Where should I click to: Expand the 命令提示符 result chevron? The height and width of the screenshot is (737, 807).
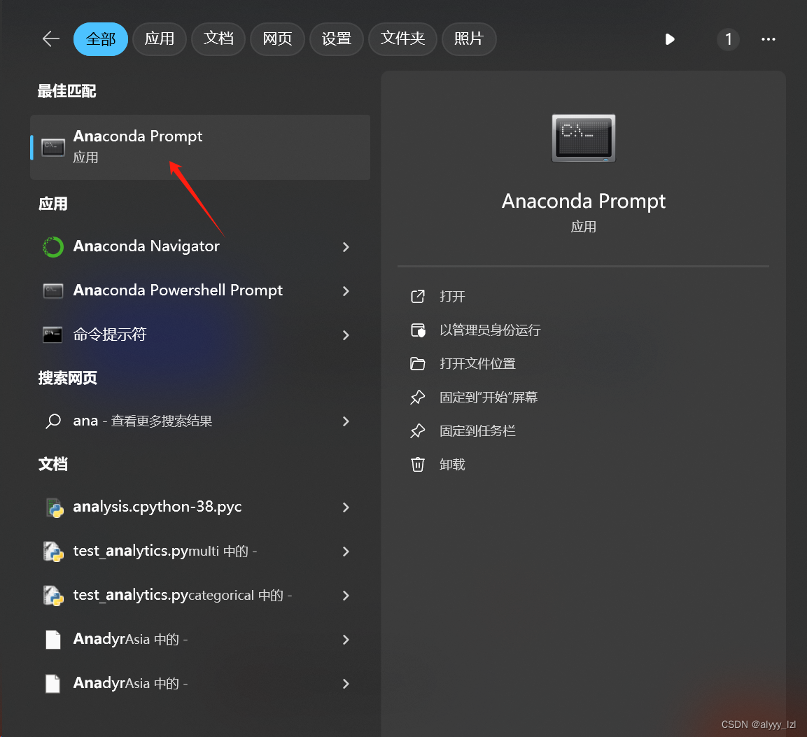point(346,335)
